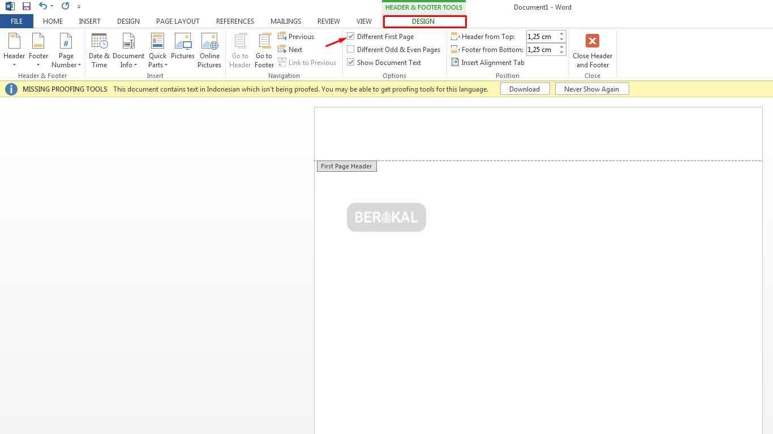Screen dimensions: 773x434
Task: Select Header & Footer Tools DESIGN tab
Action: (x=424, y=21)
